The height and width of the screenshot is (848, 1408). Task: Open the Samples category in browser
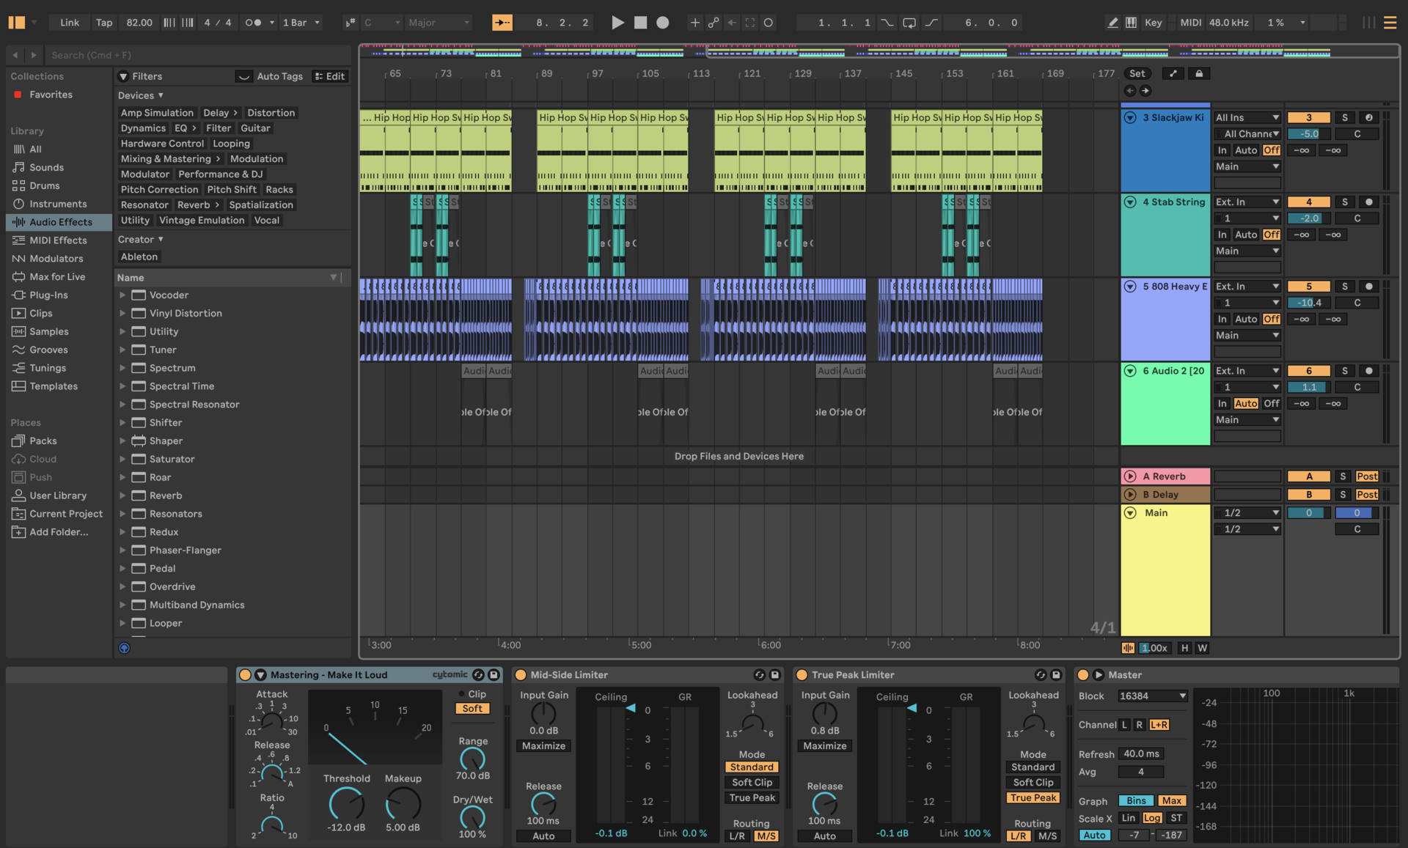48,332
